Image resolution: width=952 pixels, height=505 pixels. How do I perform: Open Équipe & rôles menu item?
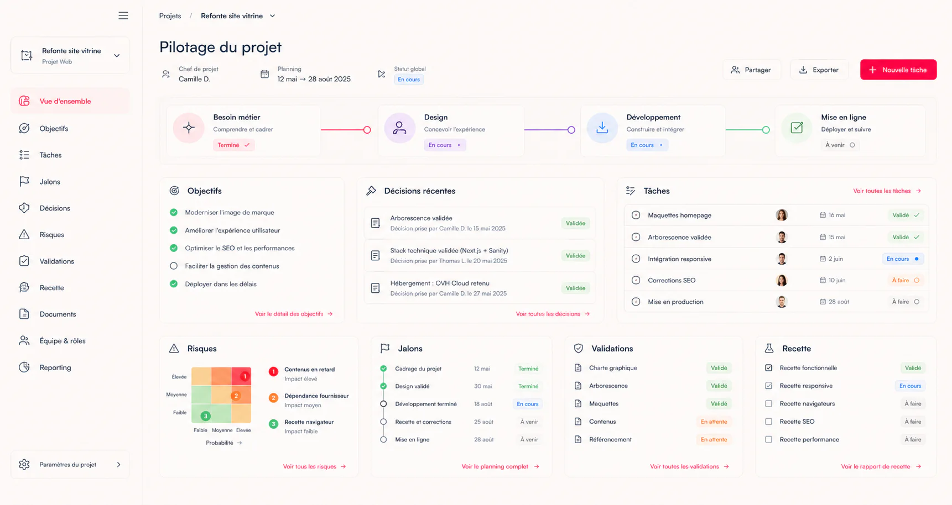pos(70,340)
